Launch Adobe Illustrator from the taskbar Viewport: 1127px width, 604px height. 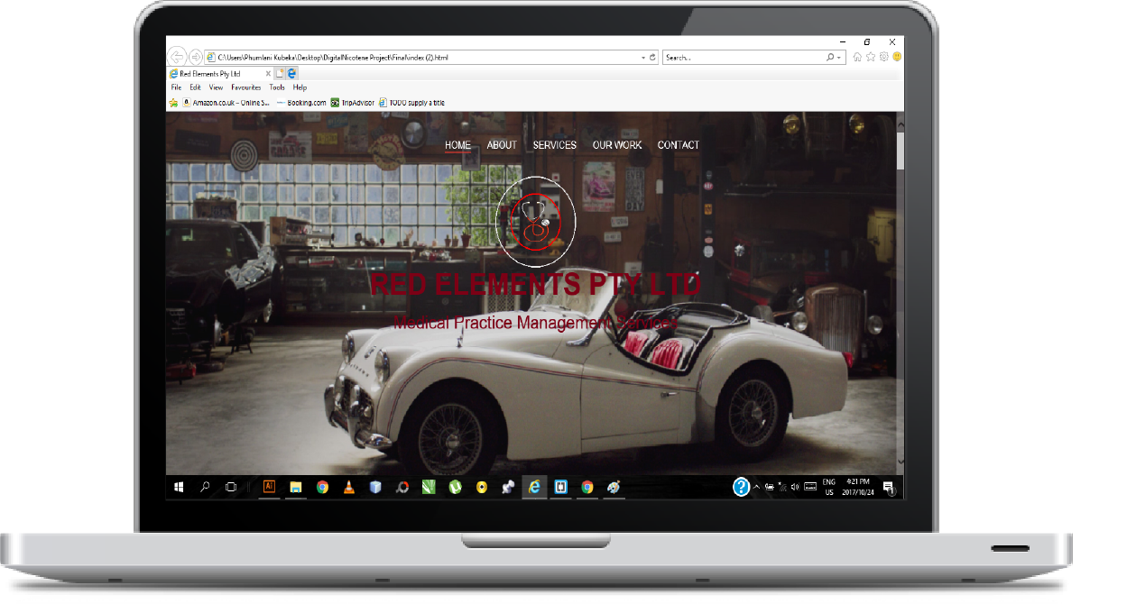(269, 487)
